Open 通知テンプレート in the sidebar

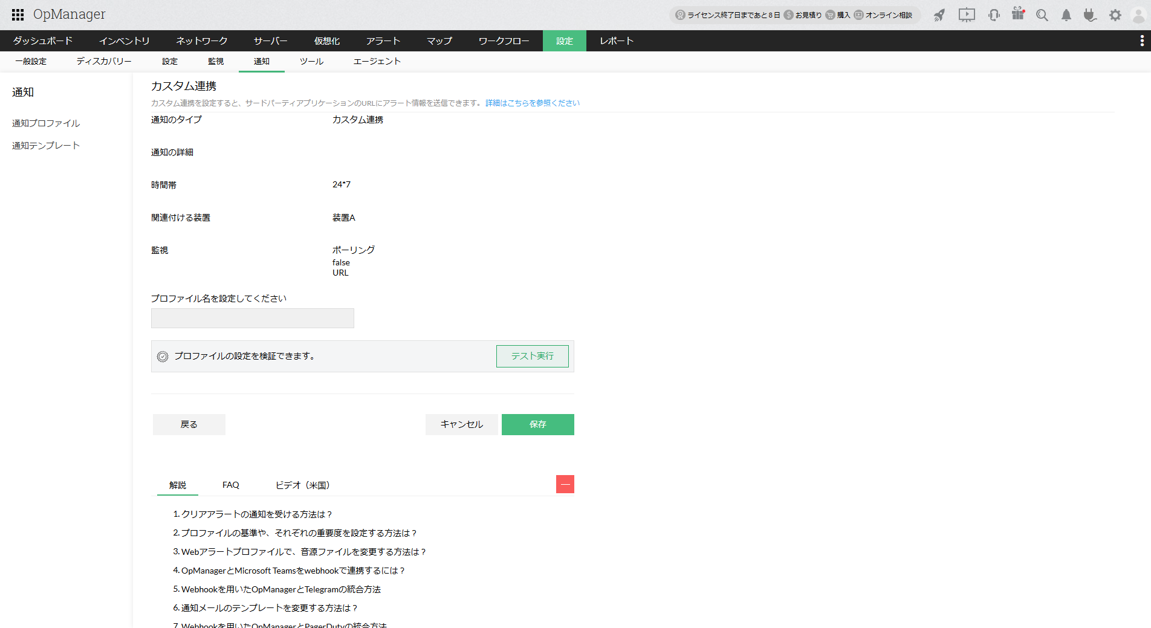pyautogui.click(x=46, y=146)
